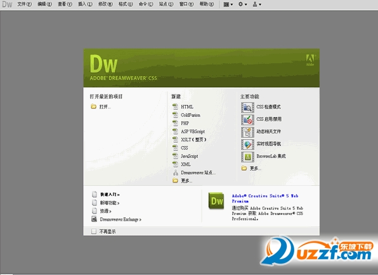Create a new JavaScript file
Image resolution: width=378 pixels, height=275 pixels.
(190, 156)
